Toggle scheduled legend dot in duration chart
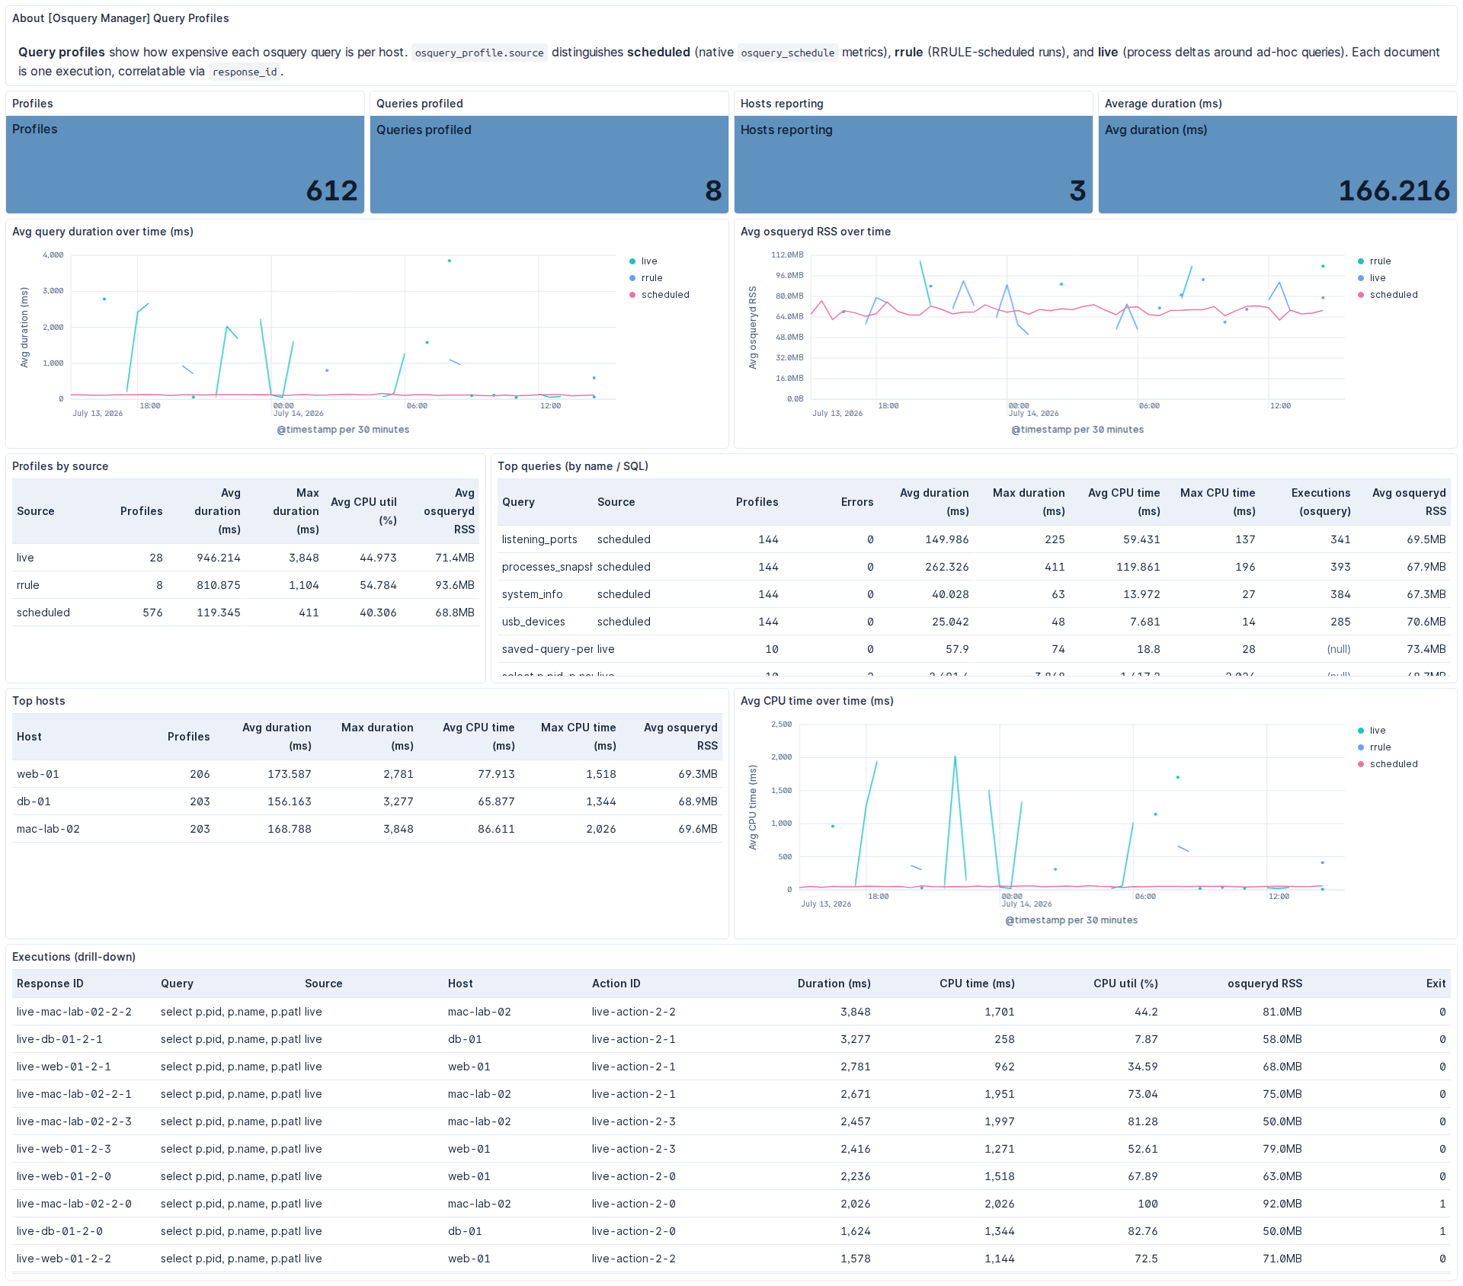Viewport: 1463px width, 1286px height. (632, 295)
